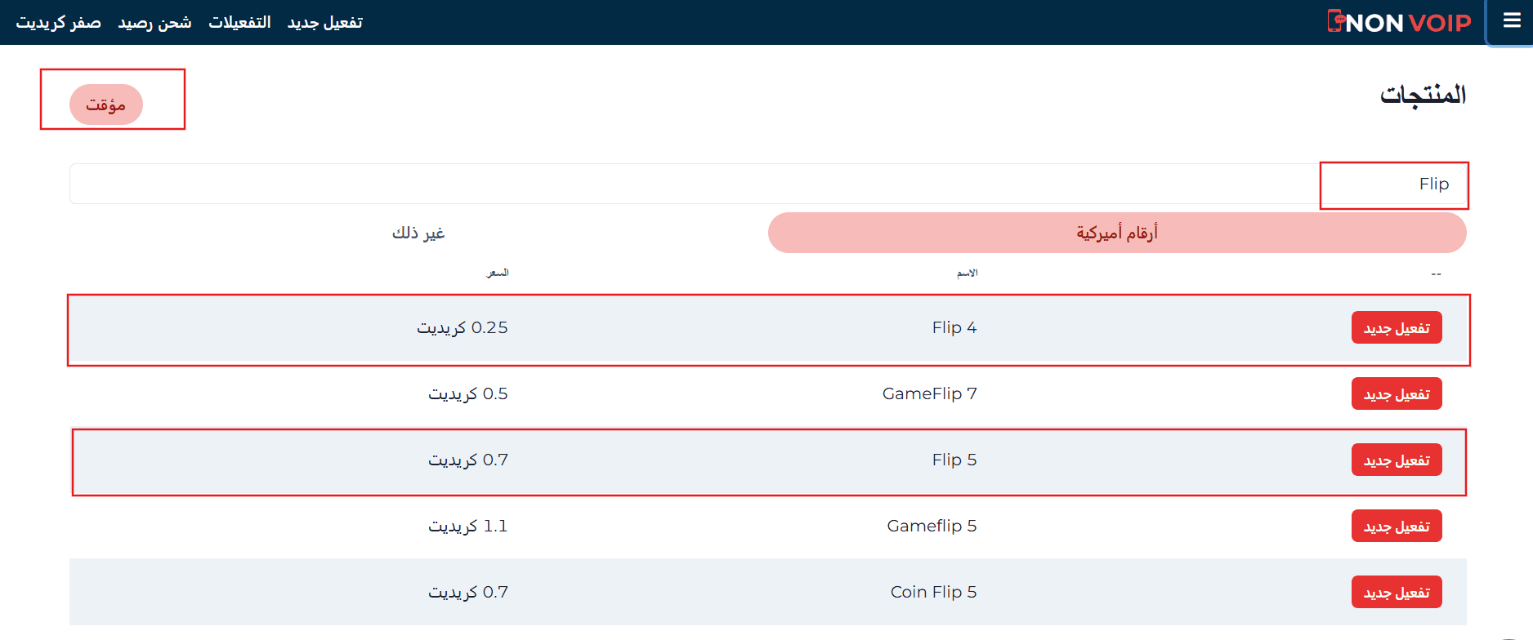Image resolution: width=1533 pixels, height=640 pixels.
Task: Open the hamburger menu icon
Action: [1512, 21]
